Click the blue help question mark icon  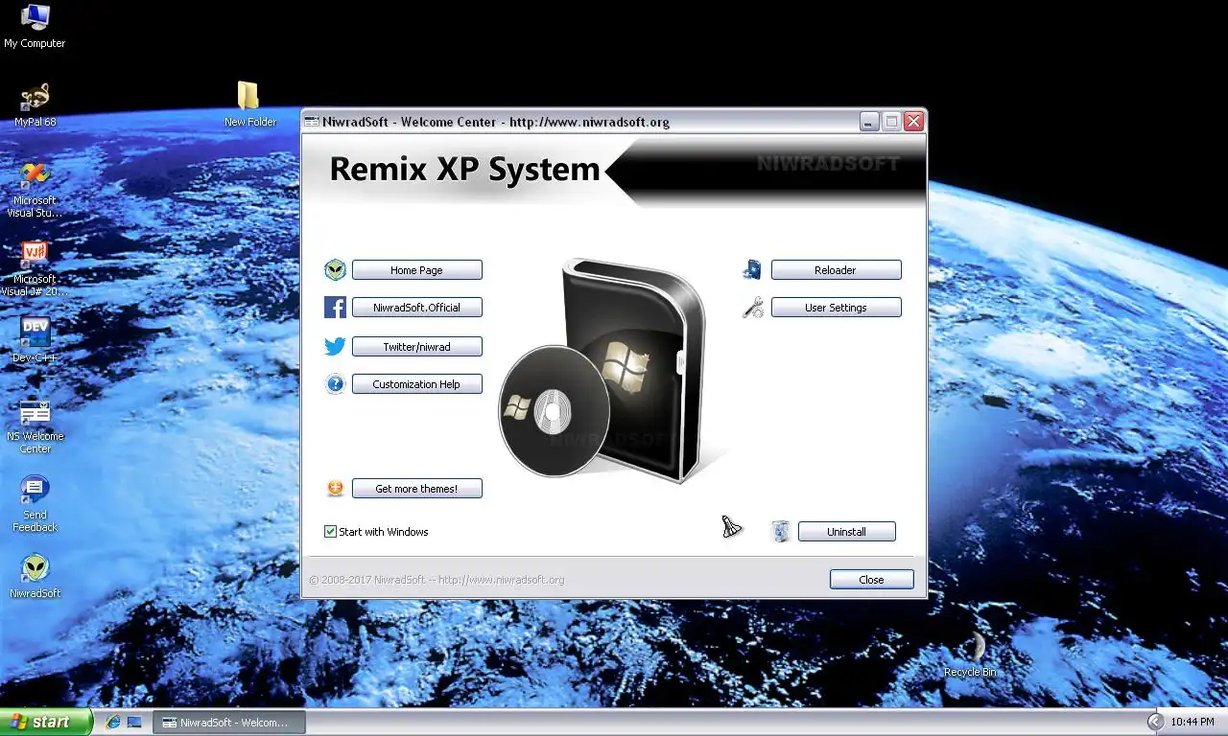[x=335, y=384]
